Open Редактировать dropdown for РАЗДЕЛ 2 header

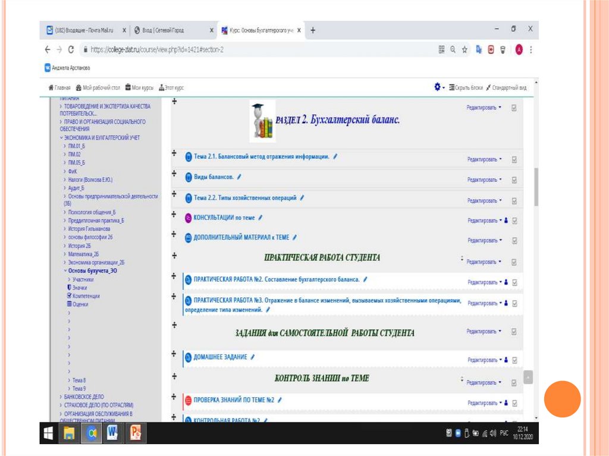pos(484,108)
